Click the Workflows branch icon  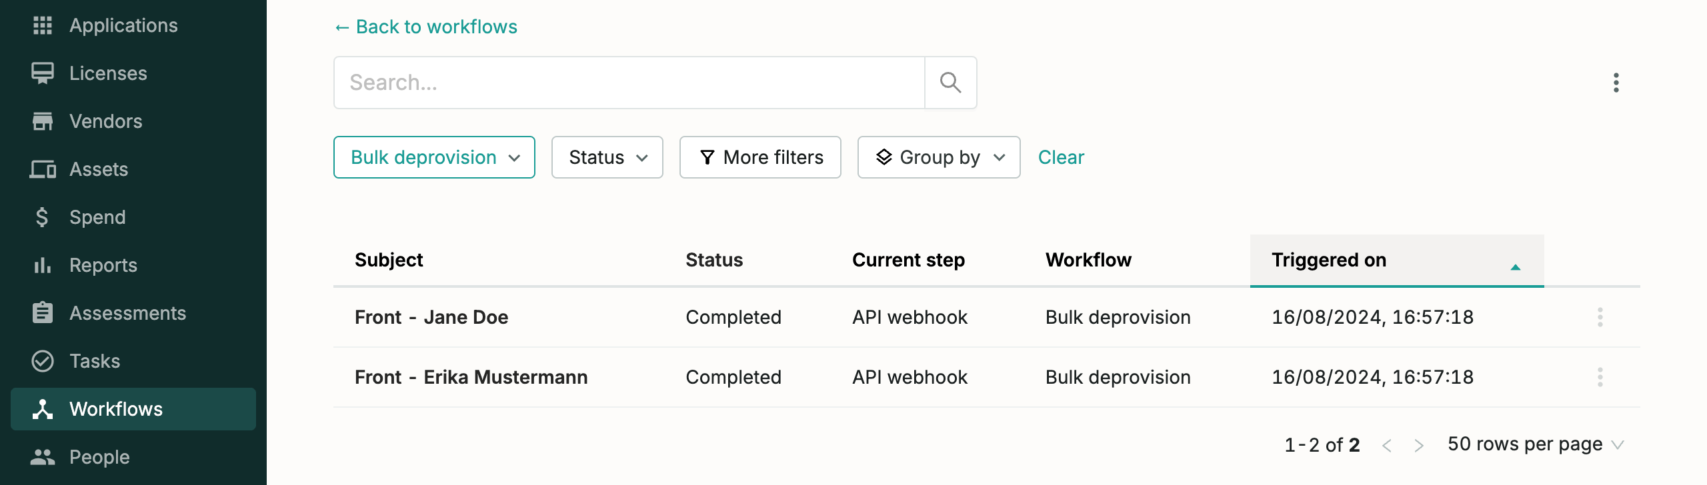(x=43, y=409)
